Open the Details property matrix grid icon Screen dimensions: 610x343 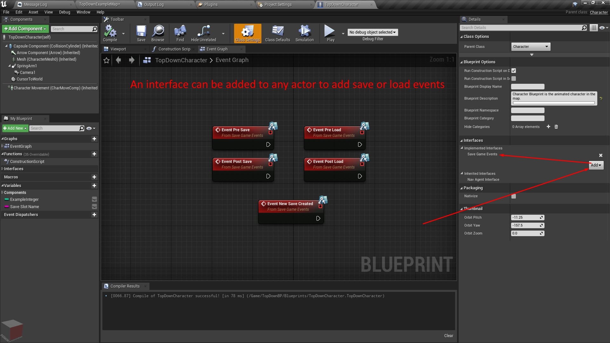pos(593,28)
